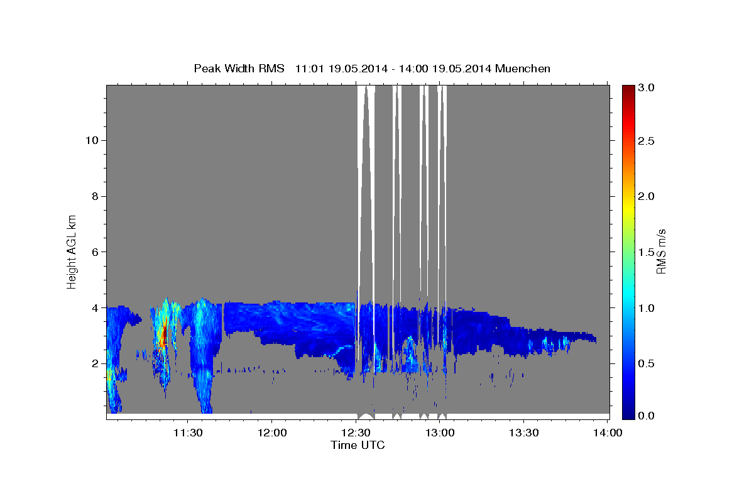Image resolution: width=754 pixels, height=503 pixels.
Task: Click the 'Height AGL km' axis label
Action: coord(72,251)
